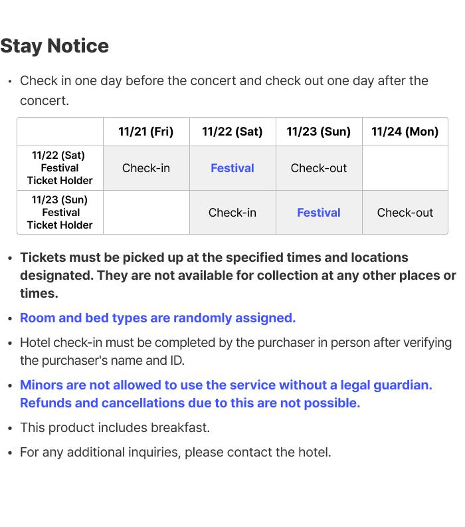Click the Check-in cell under 11/21 (Fri)
Screen dimensions: 465x527
[x=146, y=168]
